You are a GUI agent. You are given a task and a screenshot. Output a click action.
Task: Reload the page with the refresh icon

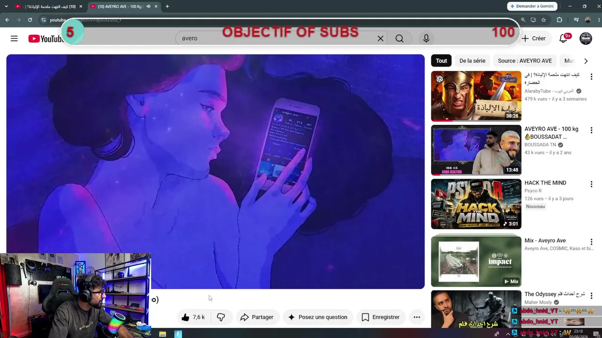pyautogui.click(x=30, y=20)
